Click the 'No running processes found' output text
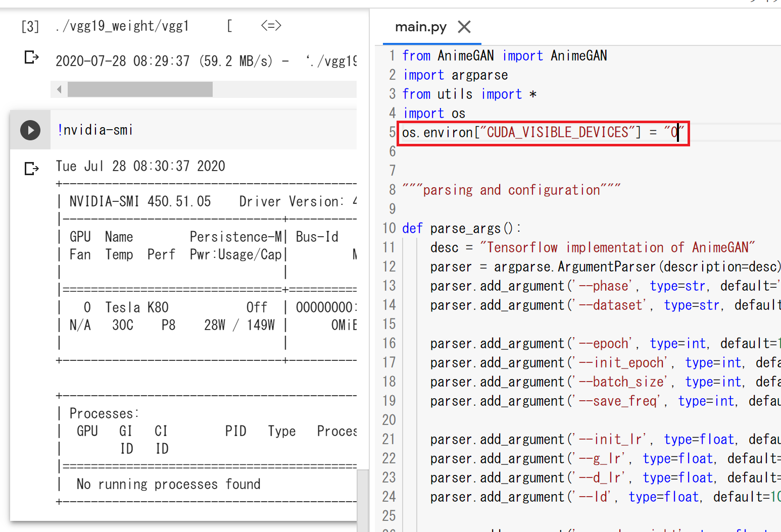Image resolution: width=781 pixels, height=532 pixels. (168, 485)
